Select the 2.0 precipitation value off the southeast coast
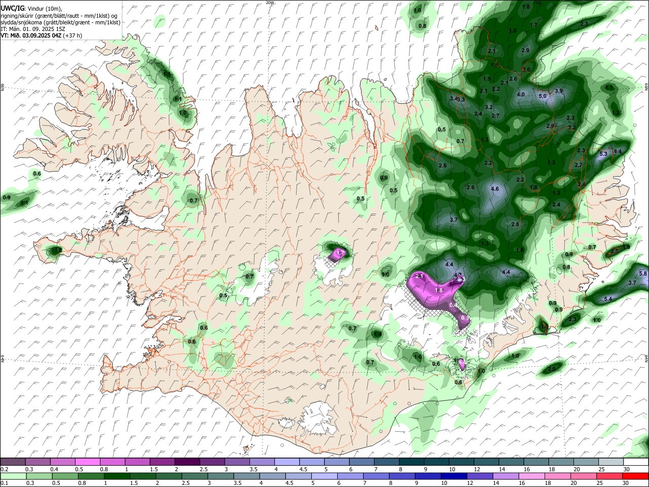The width and height of the screenshot is (649, 487). point(552,369)
